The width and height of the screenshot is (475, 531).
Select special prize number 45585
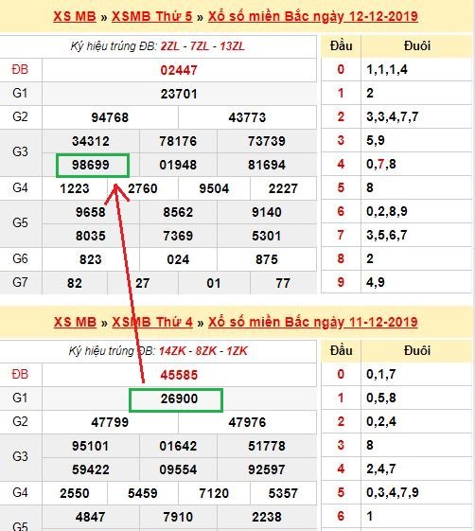click(x=179, y=375)
